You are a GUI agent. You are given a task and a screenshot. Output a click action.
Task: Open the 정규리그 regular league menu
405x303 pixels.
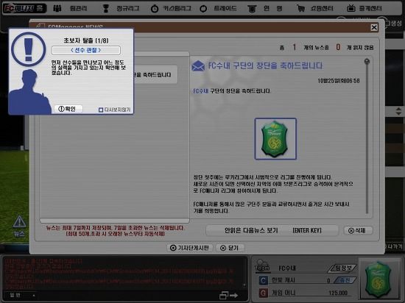[121, 9]
